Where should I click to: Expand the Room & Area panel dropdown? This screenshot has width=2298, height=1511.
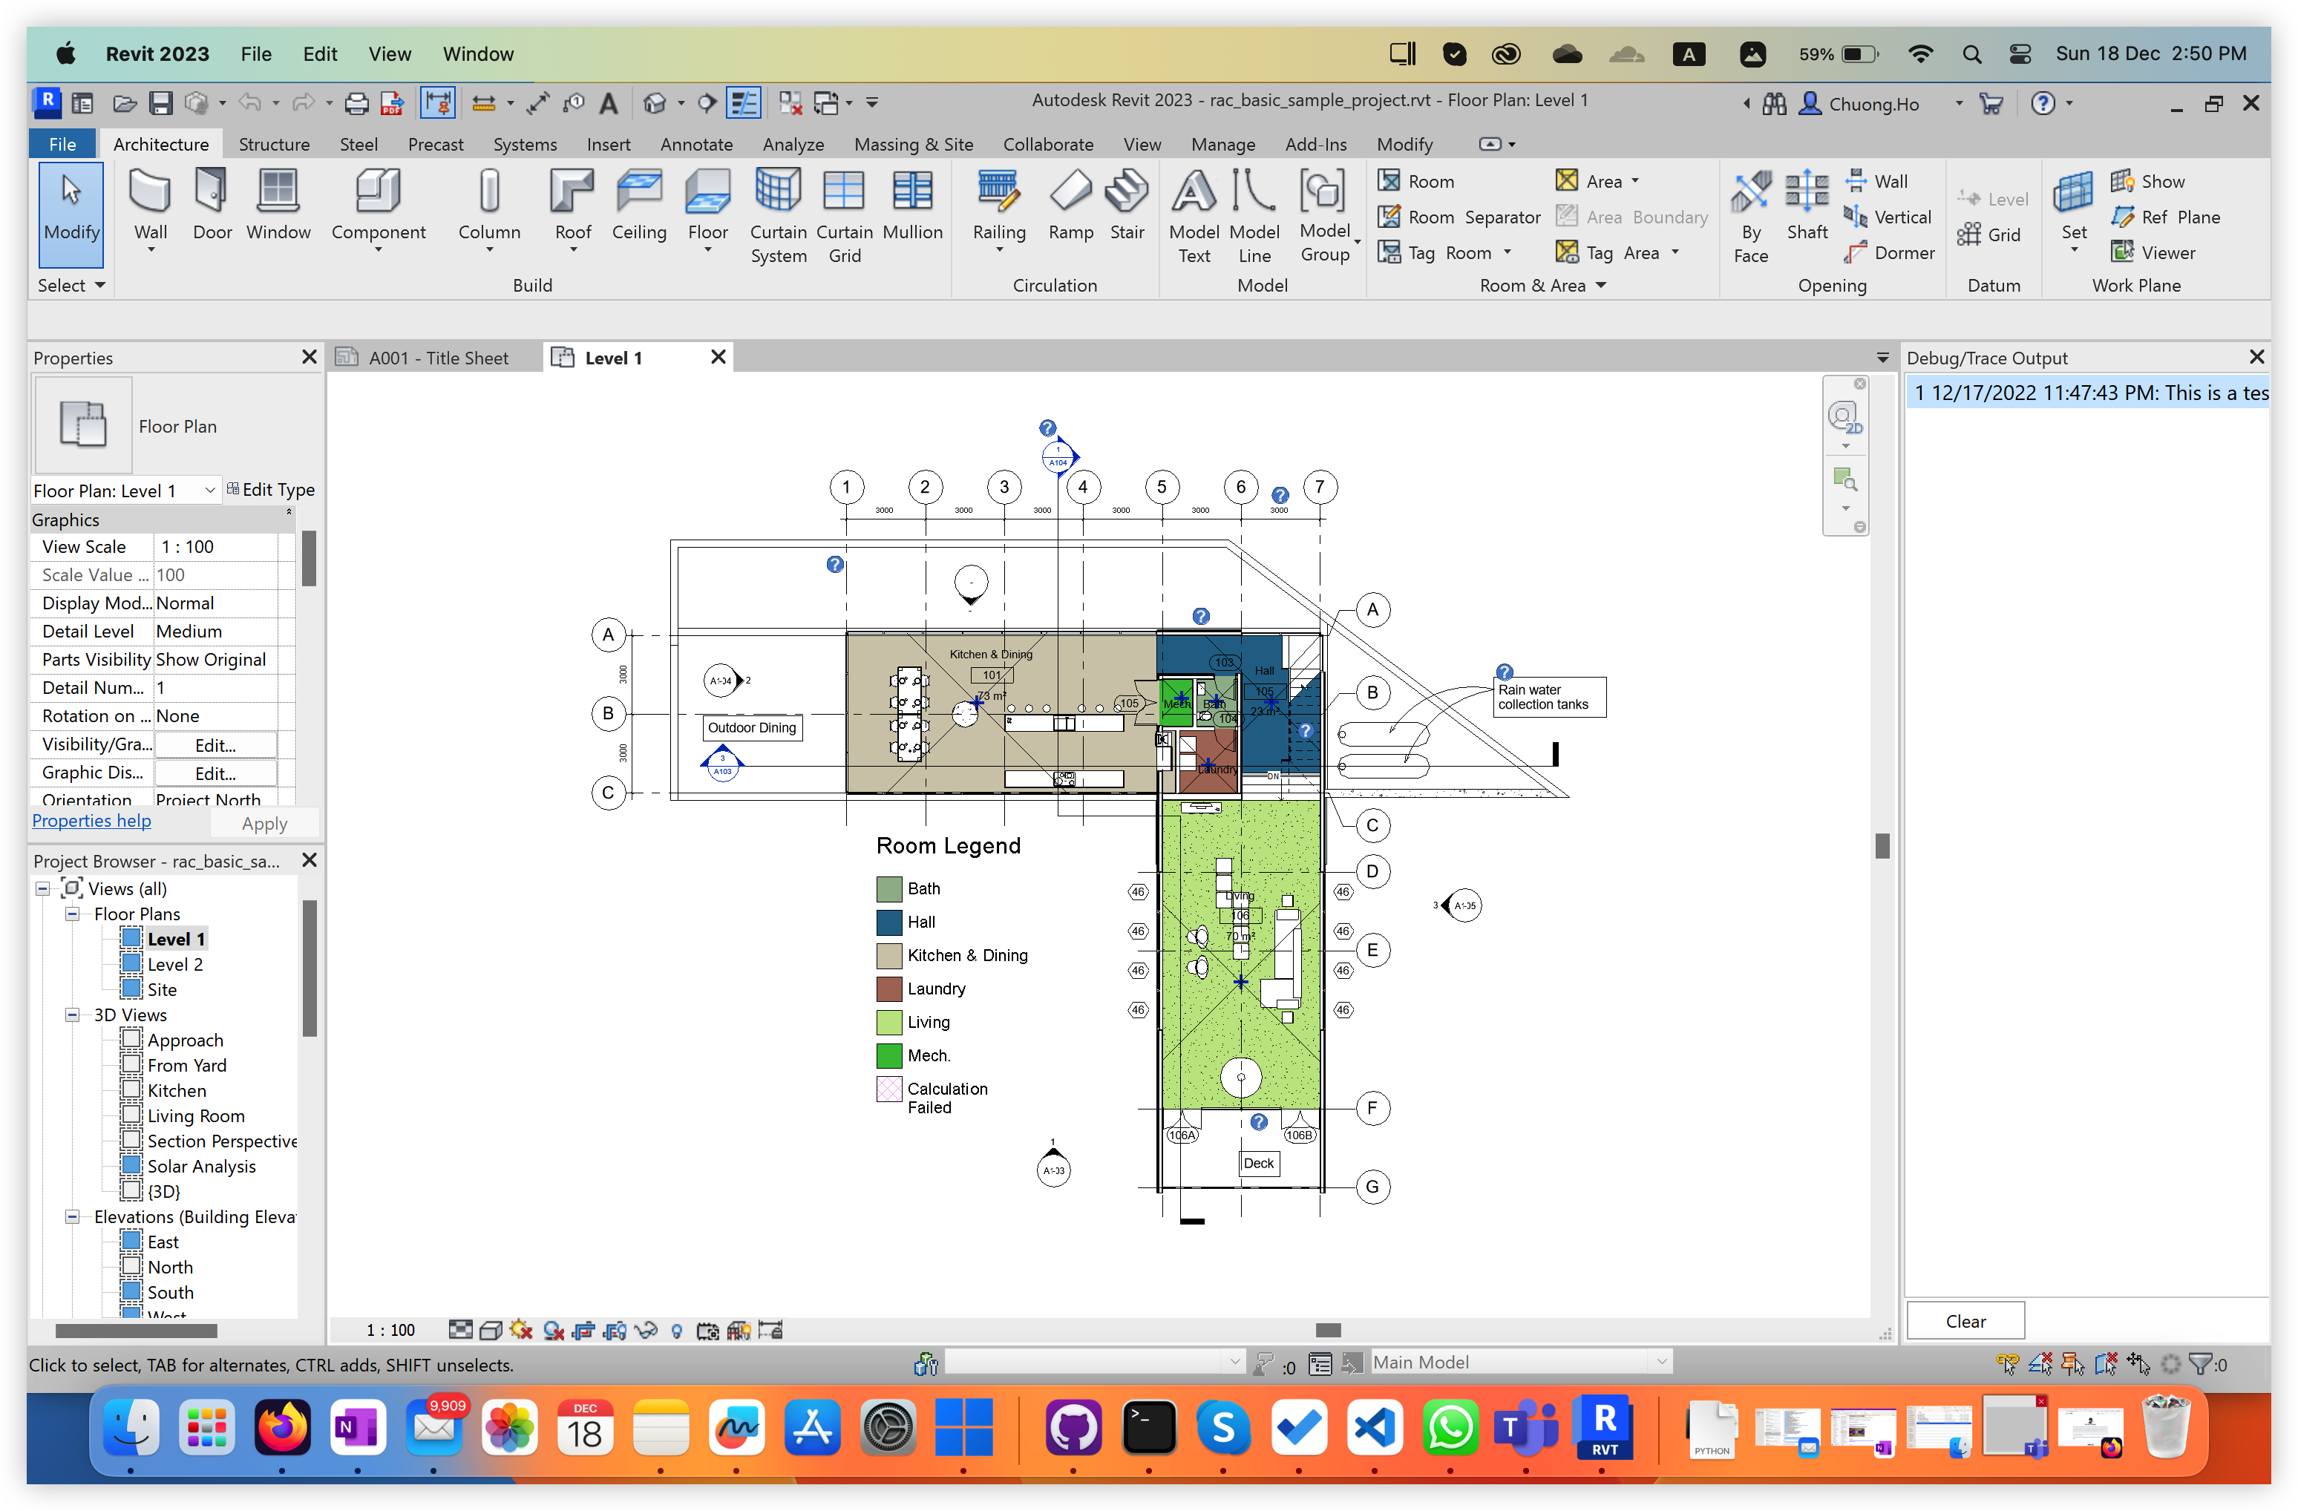coord(1601,285)
